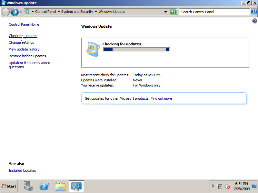Viewport: 258px width, 193px height.
Task: Minimize the Windows Update window
Action: point(244,3)
